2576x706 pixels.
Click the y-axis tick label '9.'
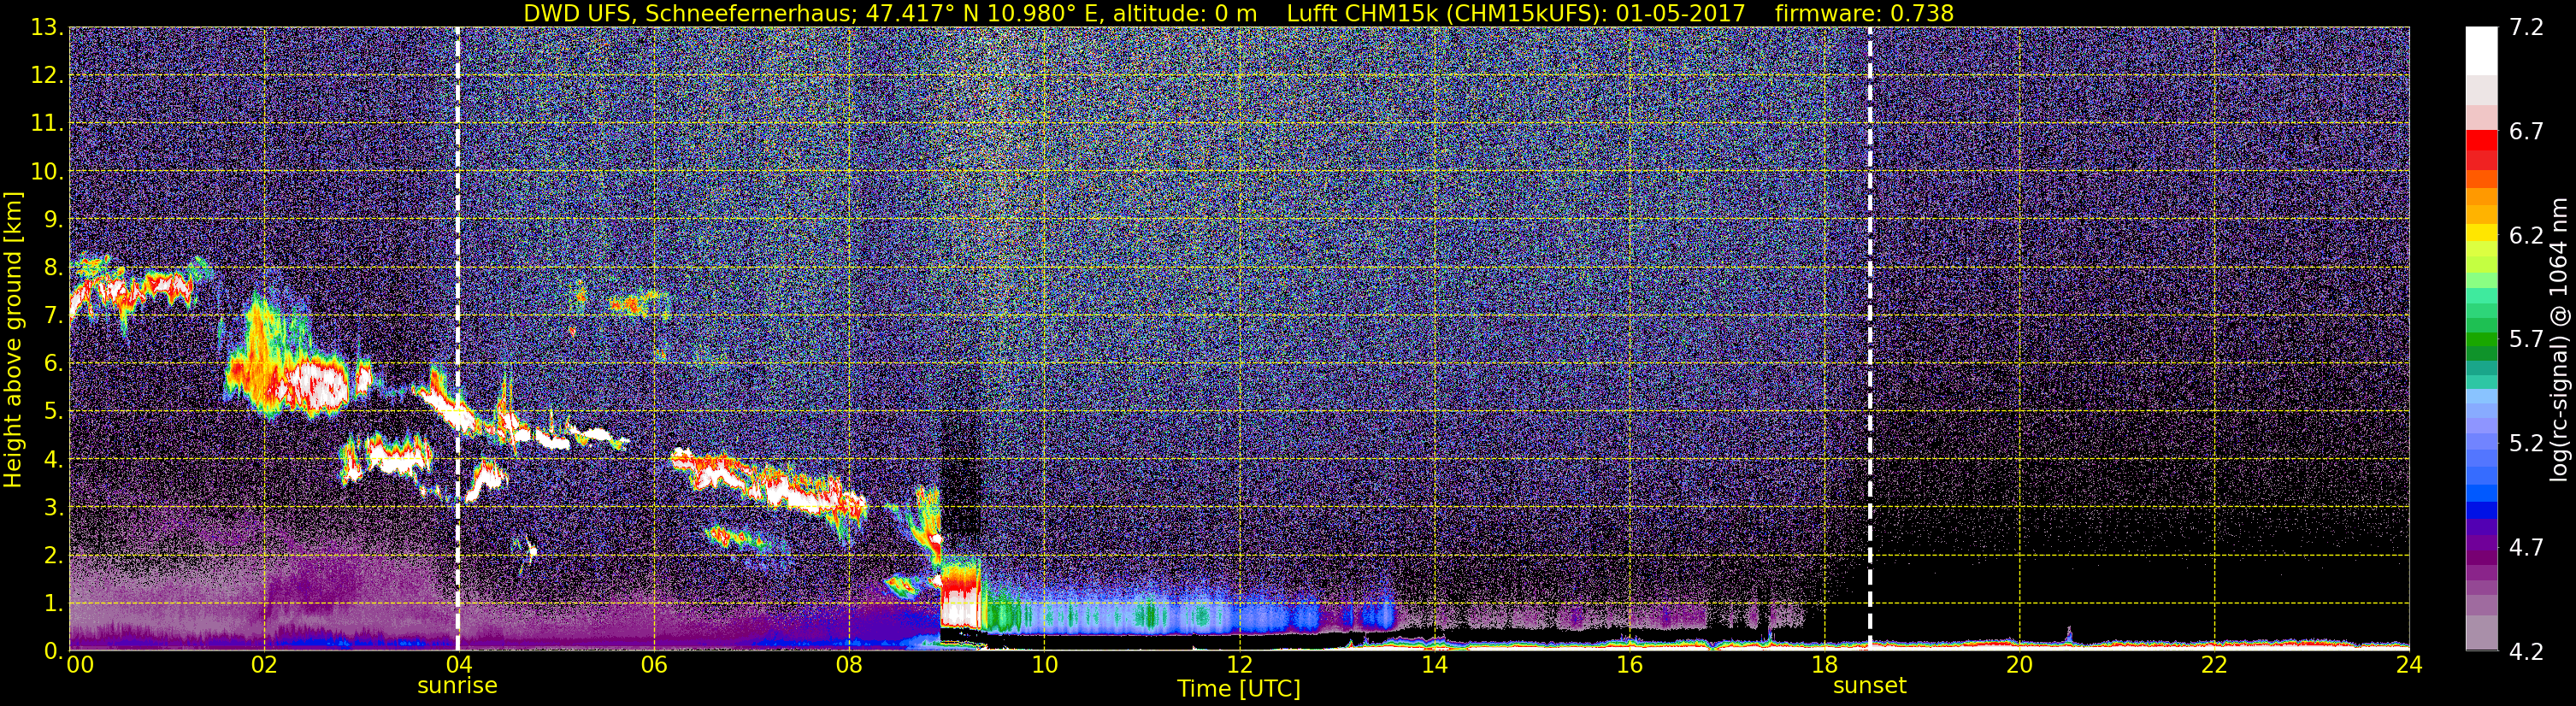pyautogui.click(x=53, y=220)
